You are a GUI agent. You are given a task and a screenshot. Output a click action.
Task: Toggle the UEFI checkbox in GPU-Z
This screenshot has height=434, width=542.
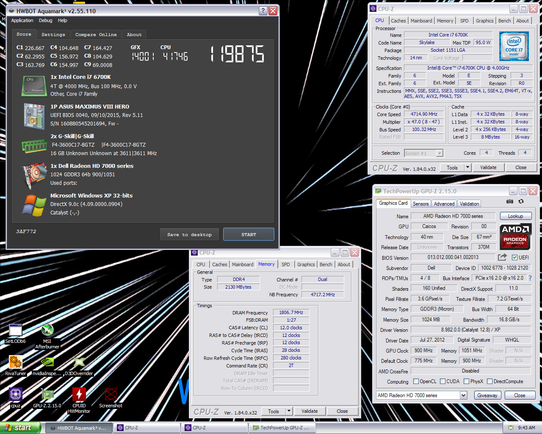[x=514, y=258]
